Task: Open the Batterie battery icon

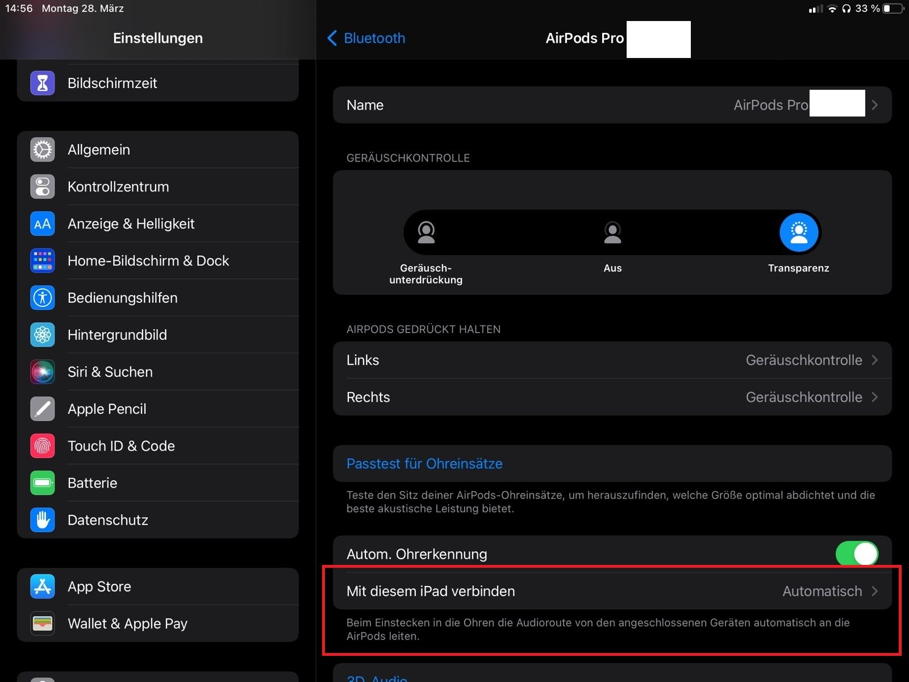Action: tap(43, 483)
